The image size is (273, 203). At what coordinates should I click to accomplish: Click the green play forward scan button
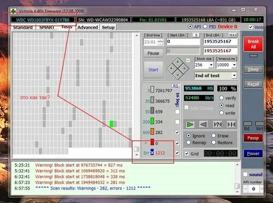pyautogui.click(x=190, y=124)
